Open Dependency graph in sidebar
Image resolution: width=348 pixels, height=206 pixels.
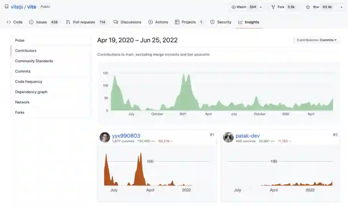coord(51,92)
